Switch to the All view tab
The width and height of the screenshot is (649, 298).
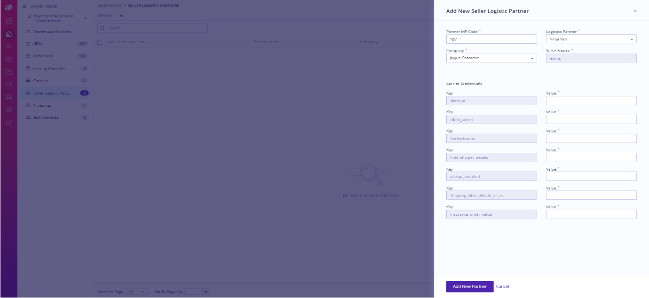[x=122, y=16]
